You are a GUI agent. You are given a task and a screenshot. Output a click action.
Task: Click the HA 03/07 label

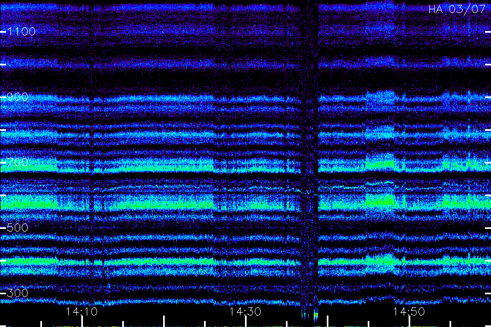click(x=457, y=9)
